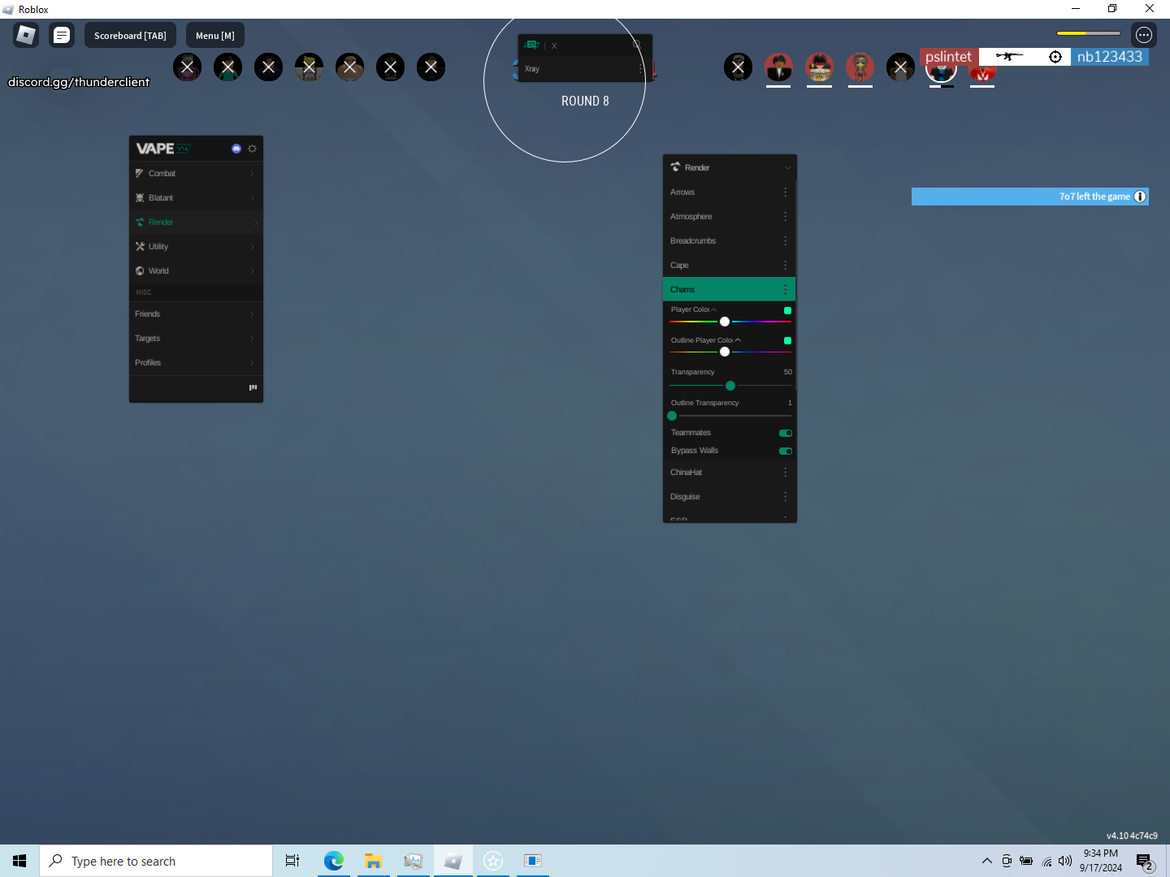
Task: Show hidden tray icons chevron
Action: click(x=986, y=861)
